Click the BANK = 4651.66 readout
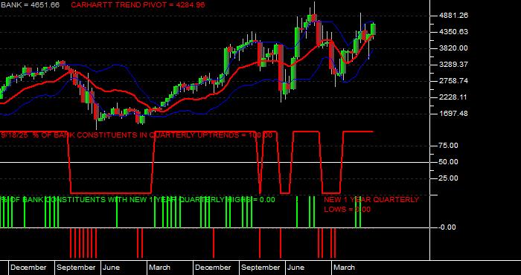The height and width of the screenshot is (275, 521). click(x=30, y=5)
